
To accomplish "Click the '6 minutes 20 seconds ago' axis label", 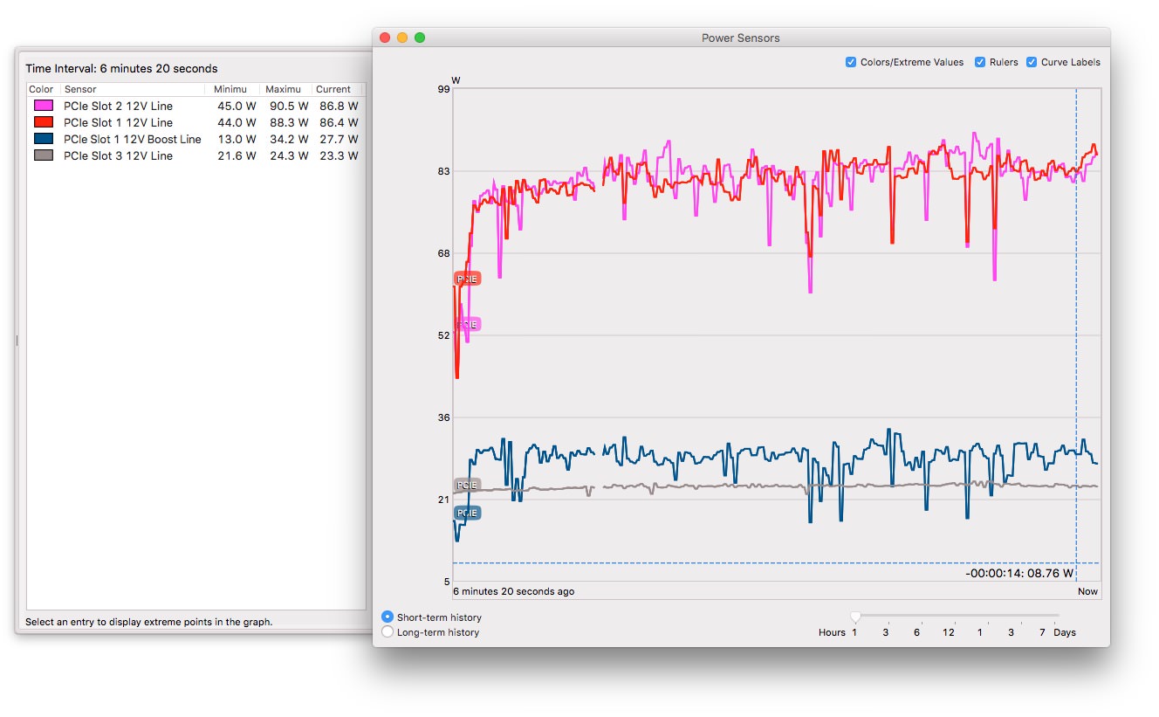I will pos(514,591).
